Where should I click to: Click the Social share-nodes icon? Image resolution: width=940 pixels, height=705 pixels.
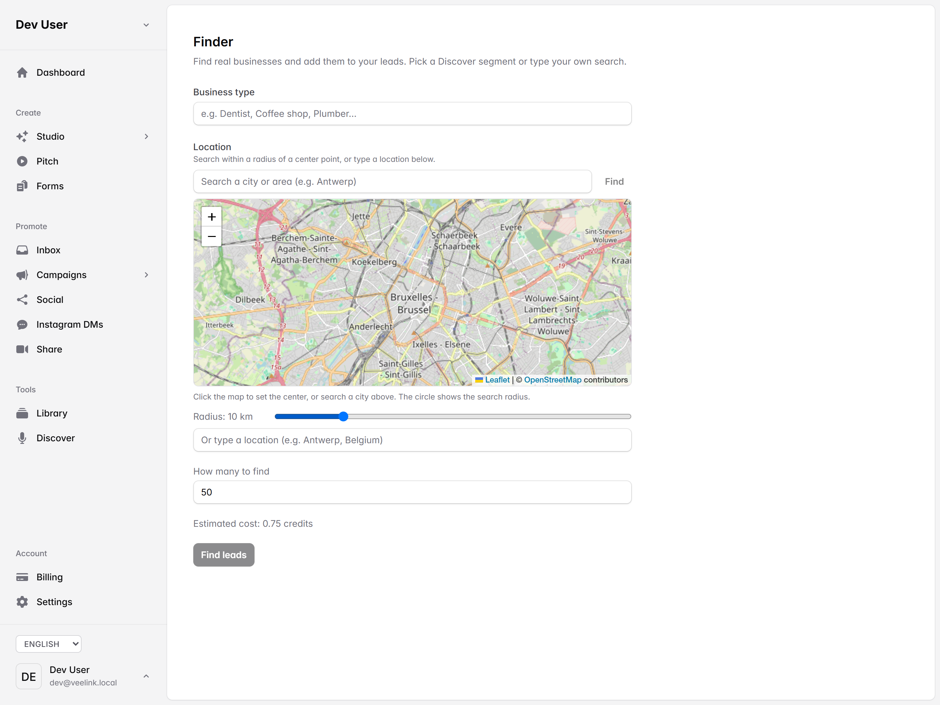22,300
